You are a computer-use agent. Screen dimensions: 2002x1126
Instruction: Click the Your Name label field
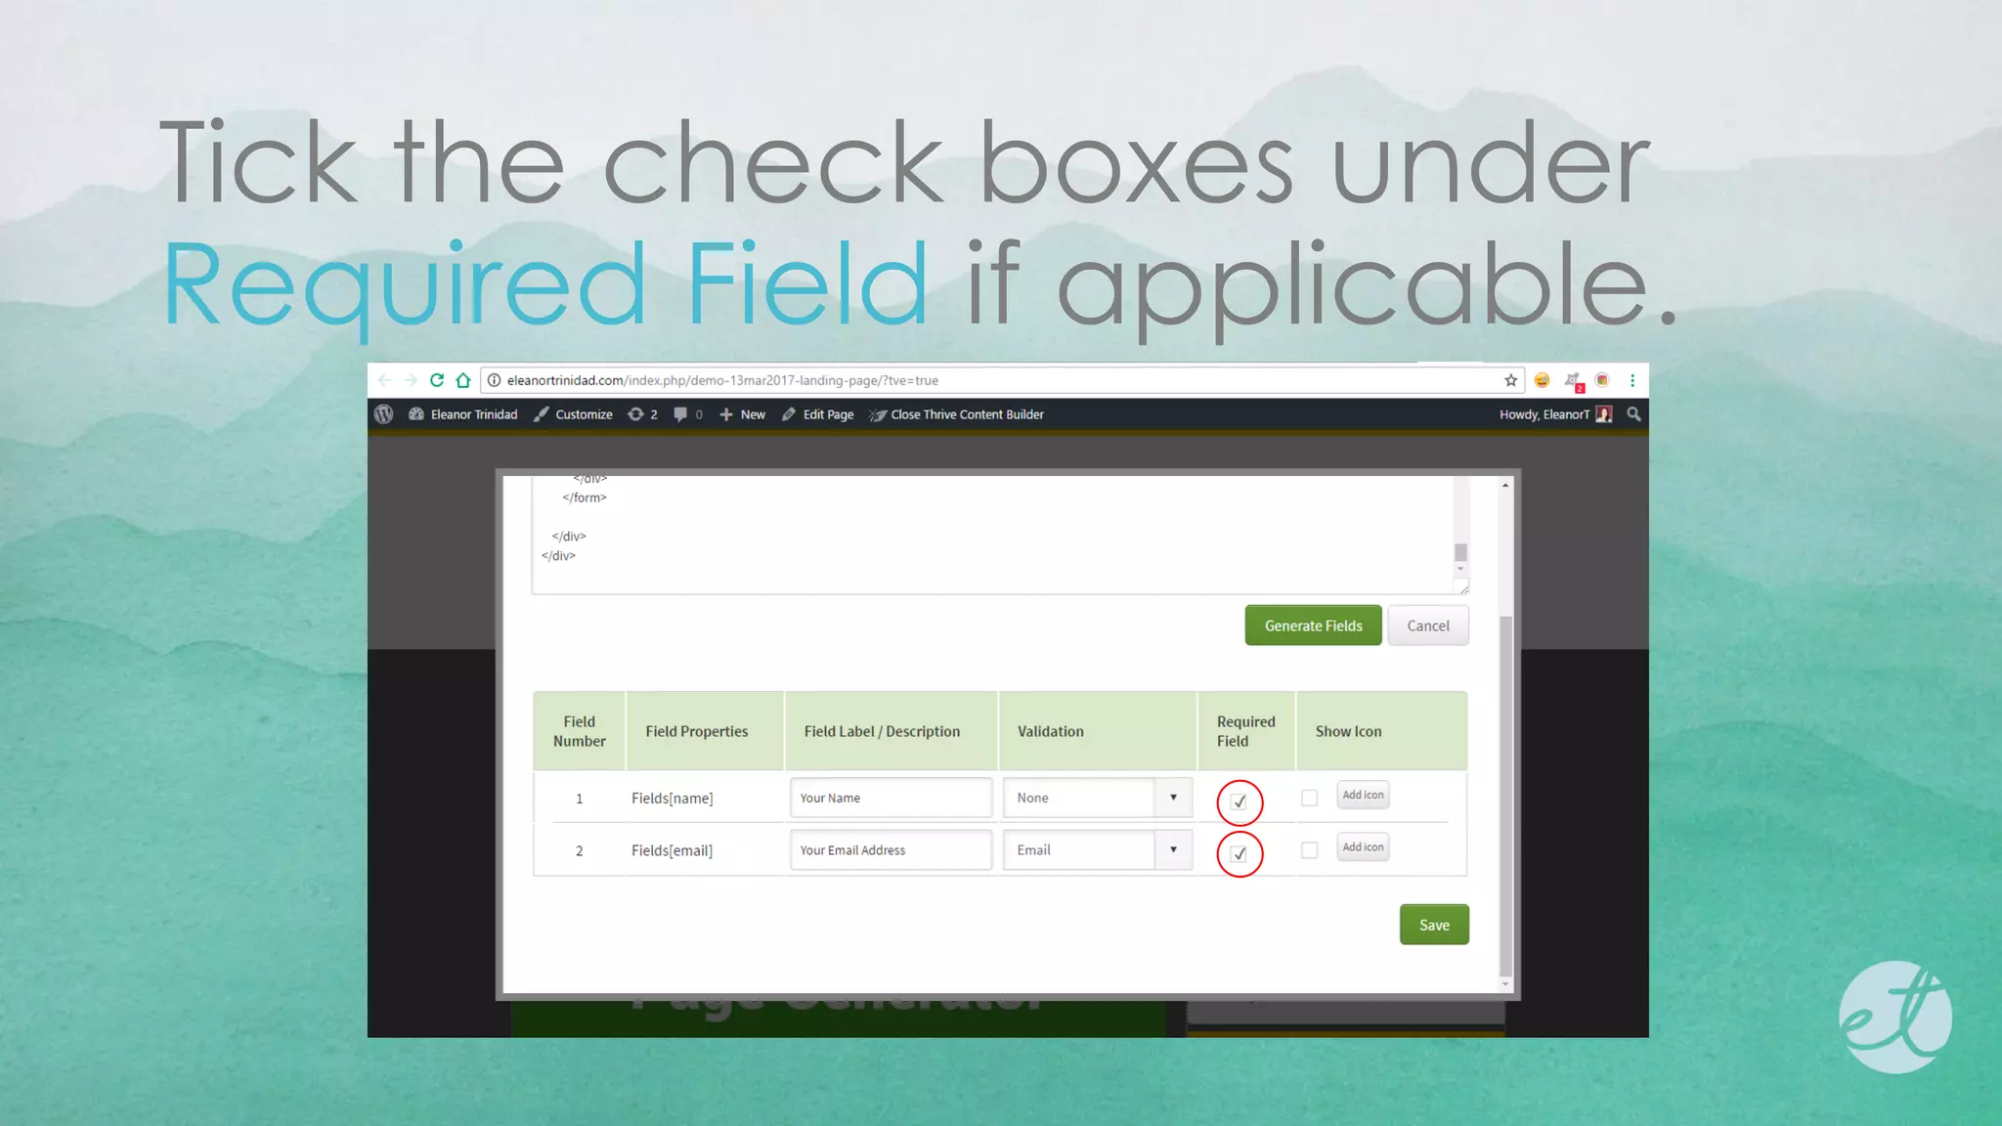(891, 798)
